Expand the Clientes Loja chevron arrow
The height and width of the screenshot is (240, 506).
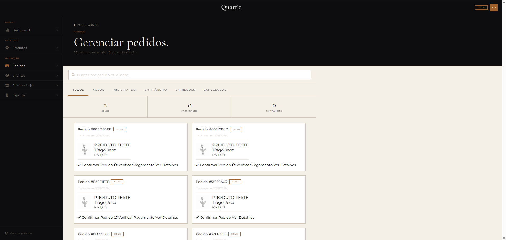pos(57,85)
